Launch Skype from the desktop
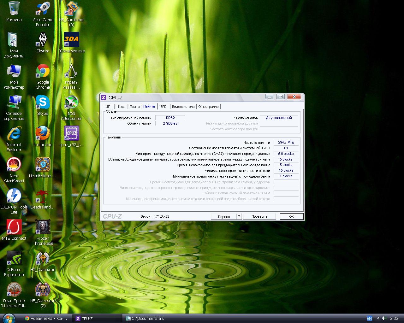404x323 pixels. click(43, 105)
